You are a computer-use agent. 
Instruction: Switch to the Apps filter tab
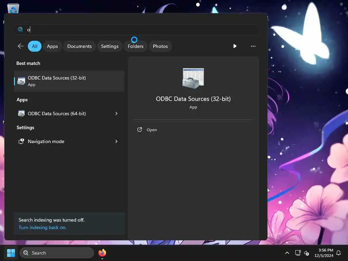[x=52, y=46]
